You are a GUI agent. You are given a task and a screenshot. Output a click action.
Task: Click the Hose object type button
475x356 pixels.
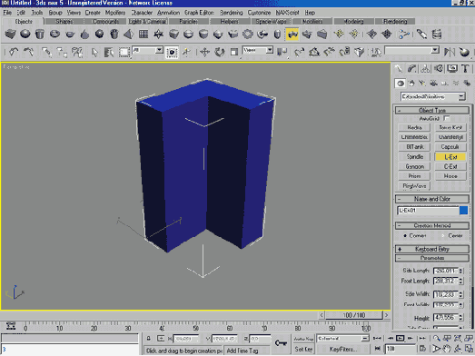(x=450, y=176)
